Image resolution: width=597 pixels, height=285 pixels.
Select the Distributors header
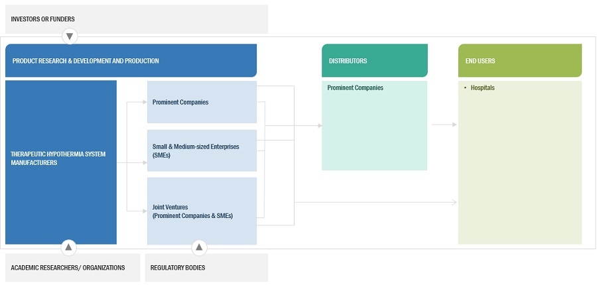[x=374, y=61]
